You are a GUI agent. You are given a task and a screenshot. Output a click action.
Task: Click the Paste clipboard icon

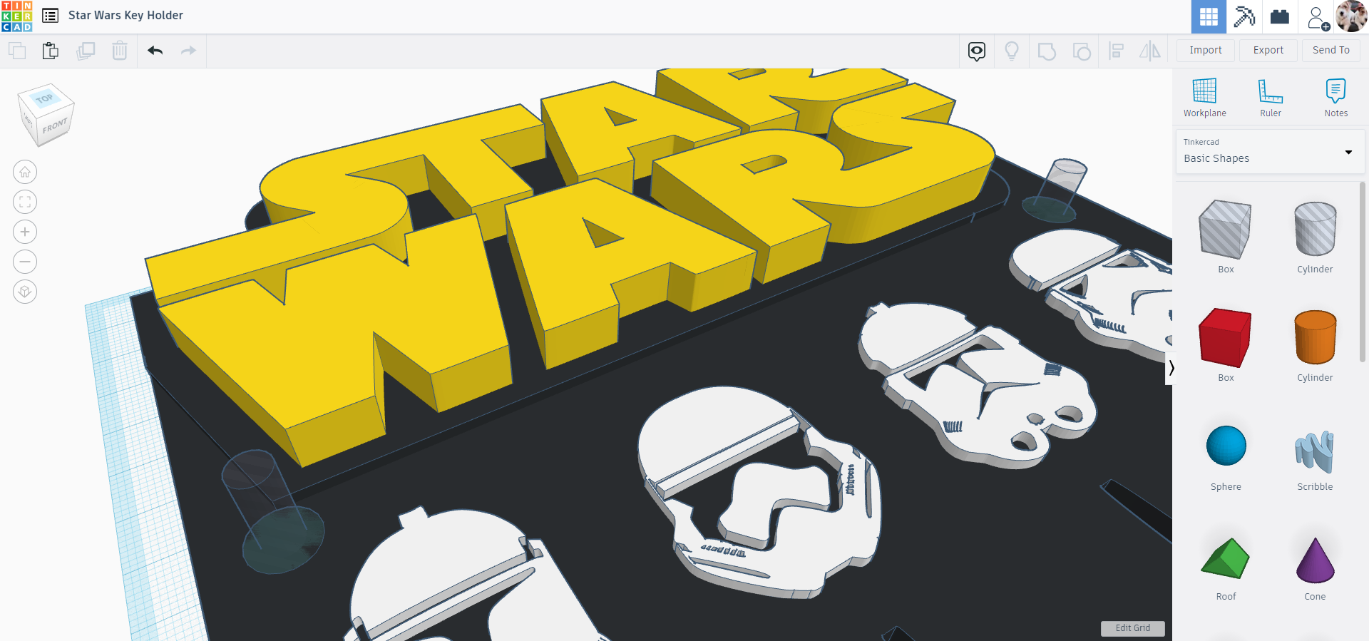coord(51,51)
